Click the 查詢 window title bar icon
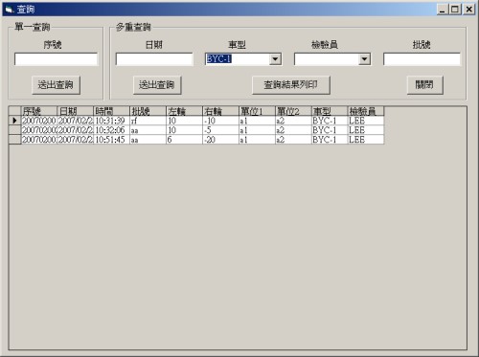479x357 pixels. [10, 10]
